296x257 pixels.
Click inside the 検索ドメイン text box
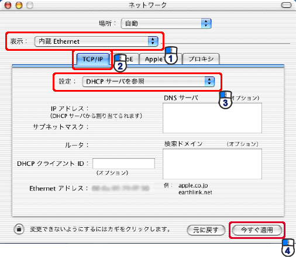point(212,164)
